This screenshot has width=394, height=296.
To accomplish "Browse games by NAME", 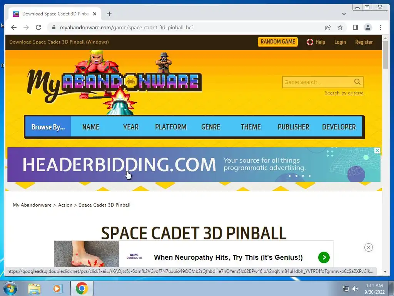I will 91,127.
